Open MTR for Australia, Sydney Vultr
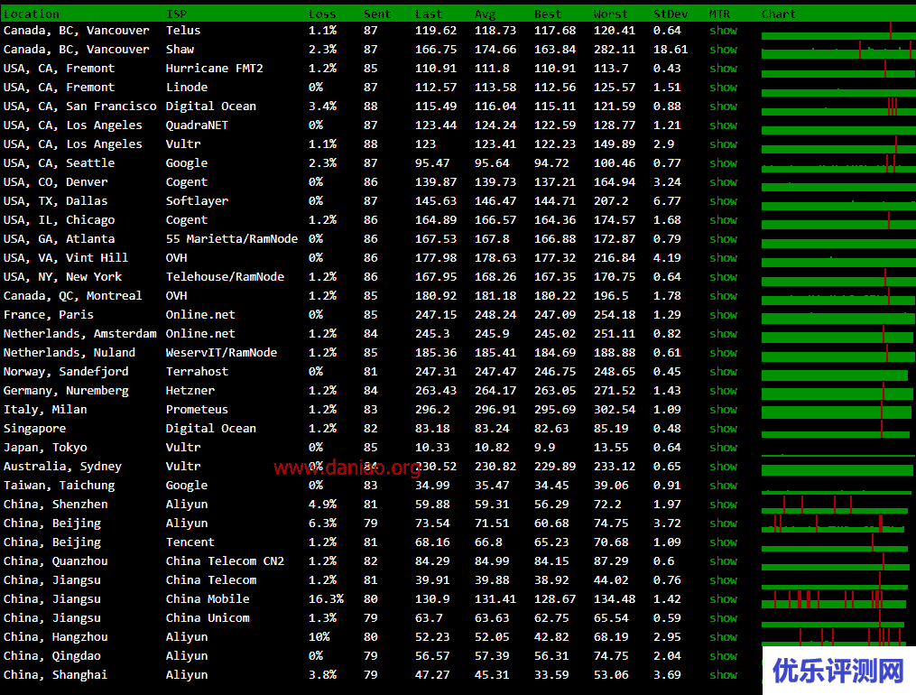The height and width of the screenshot is (695, 916). click(723, 467)
